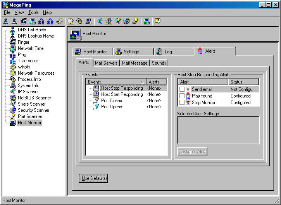Select the Port Closes event row

[126, 101]
